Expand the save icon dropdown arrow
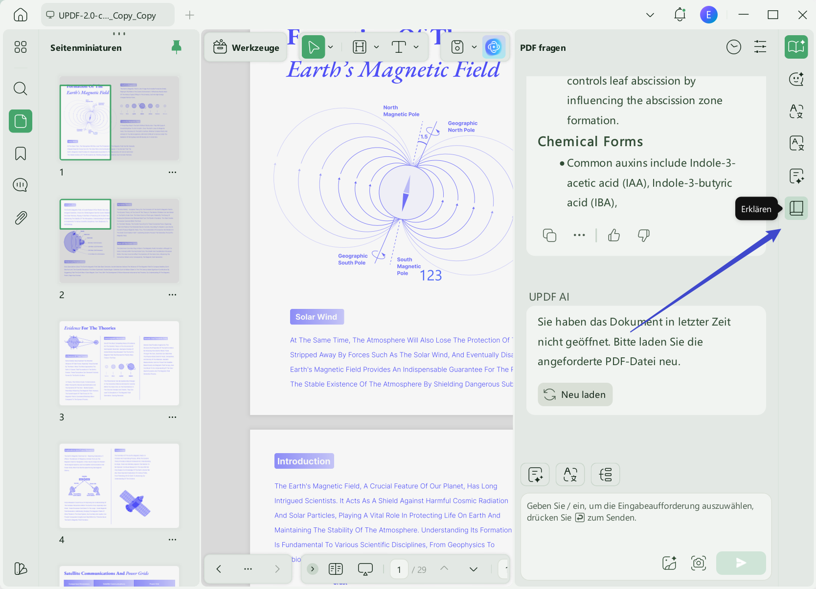The width and height of the screenshot is (816, 589). point(474,47)
